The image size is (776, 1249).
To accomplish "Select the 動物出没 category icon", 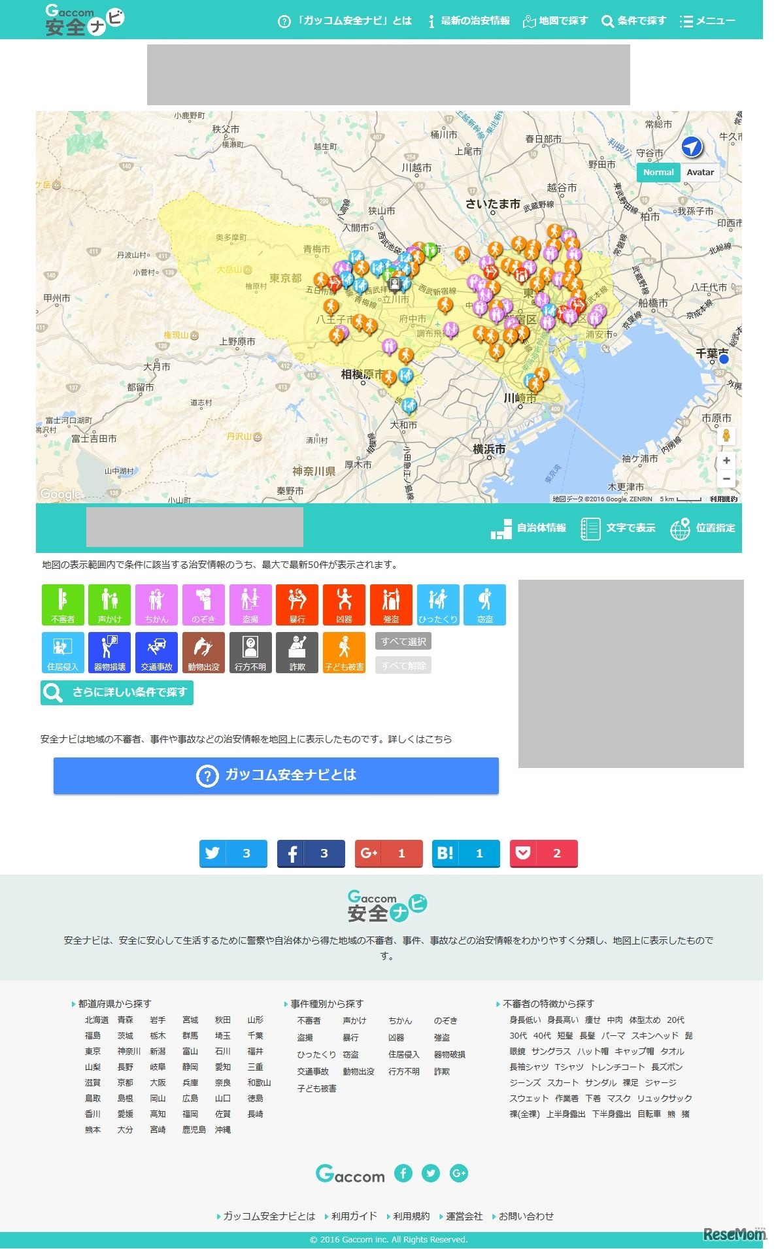I will click(x=203, y=652).
